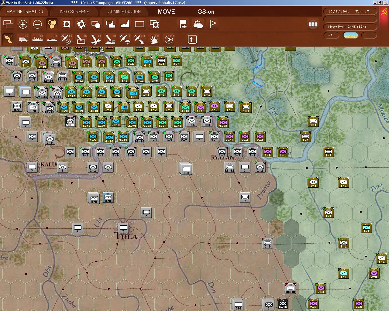Viewport: 389px width, 311px height.
Task: Toggle the hex grid display icon
Action: coord(52,24)
